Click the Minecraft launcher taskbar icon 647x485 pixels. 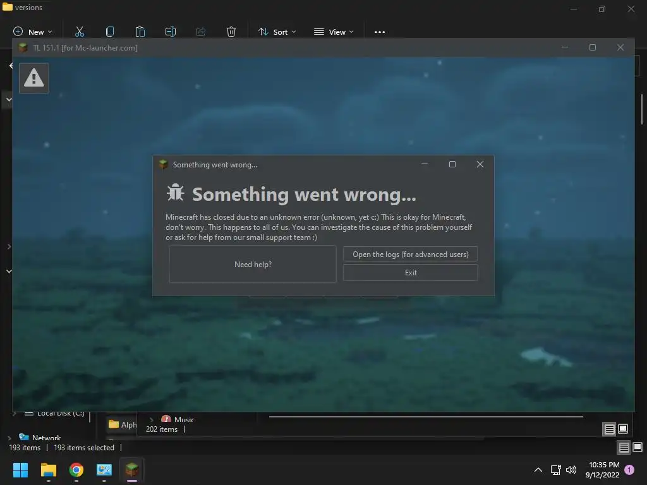(132, 470)
